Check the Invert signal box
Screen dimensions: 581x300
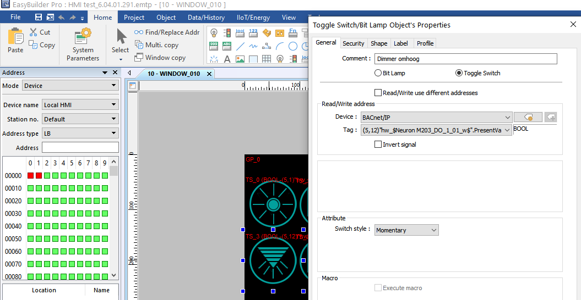click(378, 145)
